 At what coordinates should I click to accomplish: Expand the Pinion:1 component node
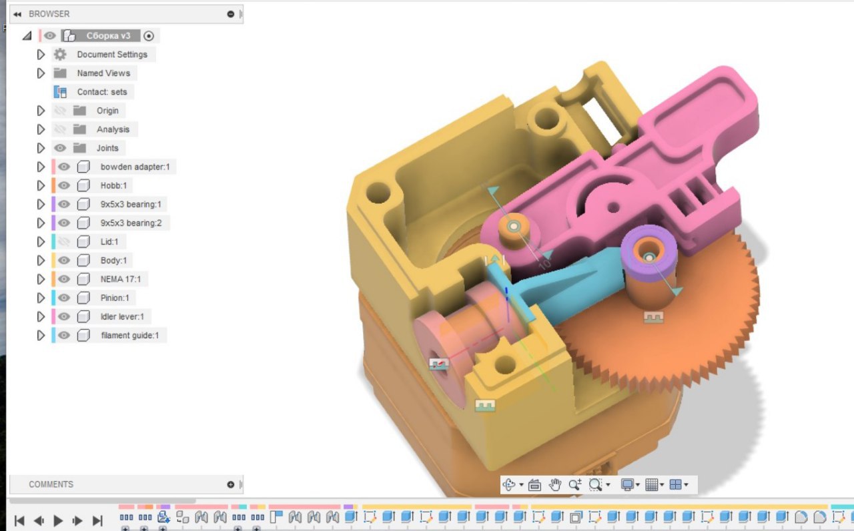pos(41,298)
